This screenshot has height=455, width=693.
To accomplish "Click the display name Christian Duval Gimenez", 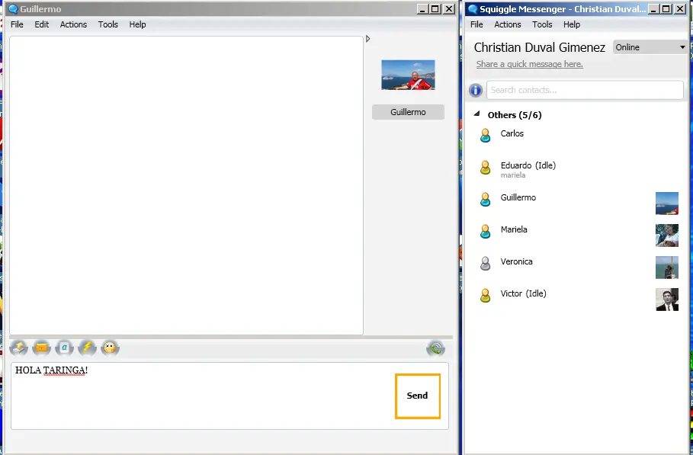I will pos(540,47).
